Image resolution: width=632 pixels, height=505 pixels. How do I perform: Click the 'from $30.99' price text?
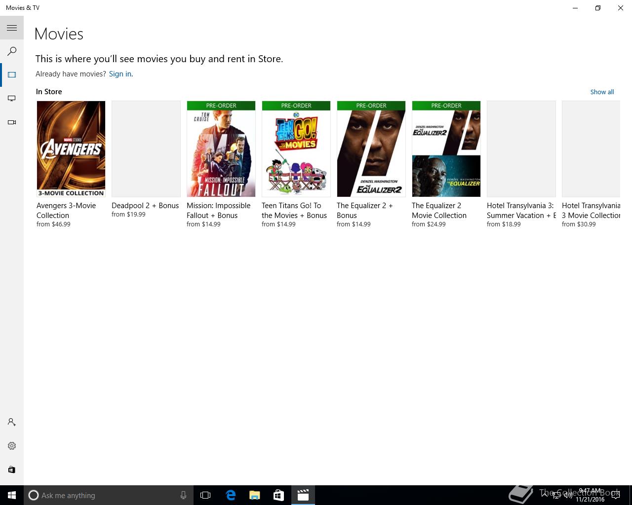tap(579, 224)
